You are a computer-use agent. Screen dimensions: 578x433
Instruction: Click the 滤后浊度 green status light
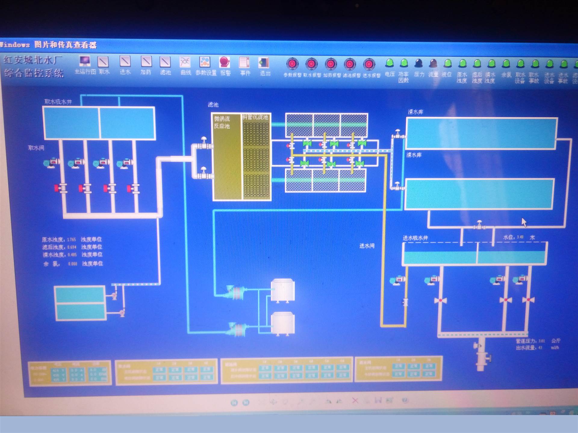477,63
